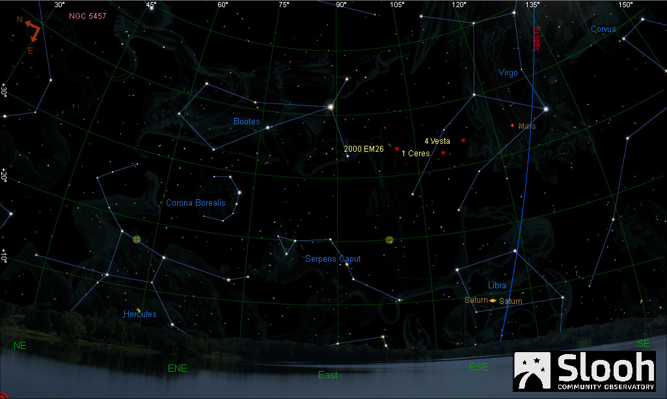Click the 1 Ceres red marker
667x399 pixels.
[443, 153]
